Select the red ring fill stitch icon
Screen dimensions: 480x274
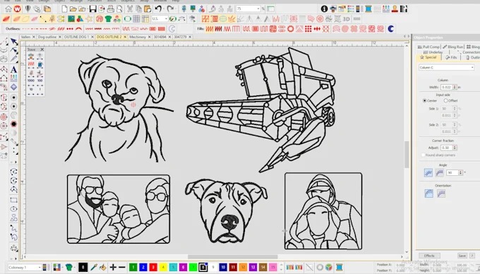[291, 29]
